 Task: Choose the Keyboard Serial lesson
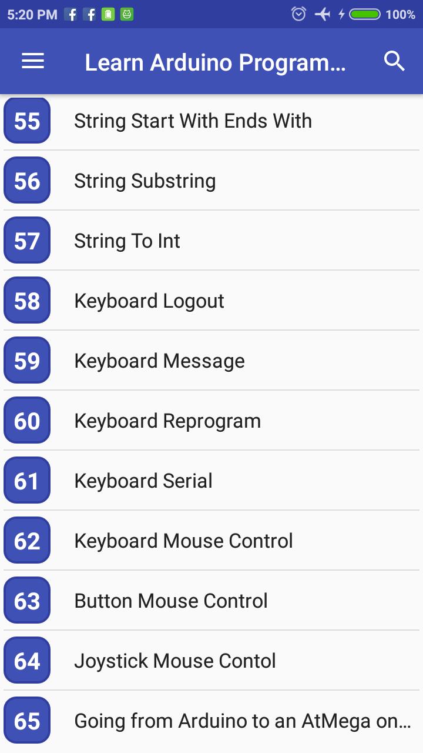[x=143, y=481]
